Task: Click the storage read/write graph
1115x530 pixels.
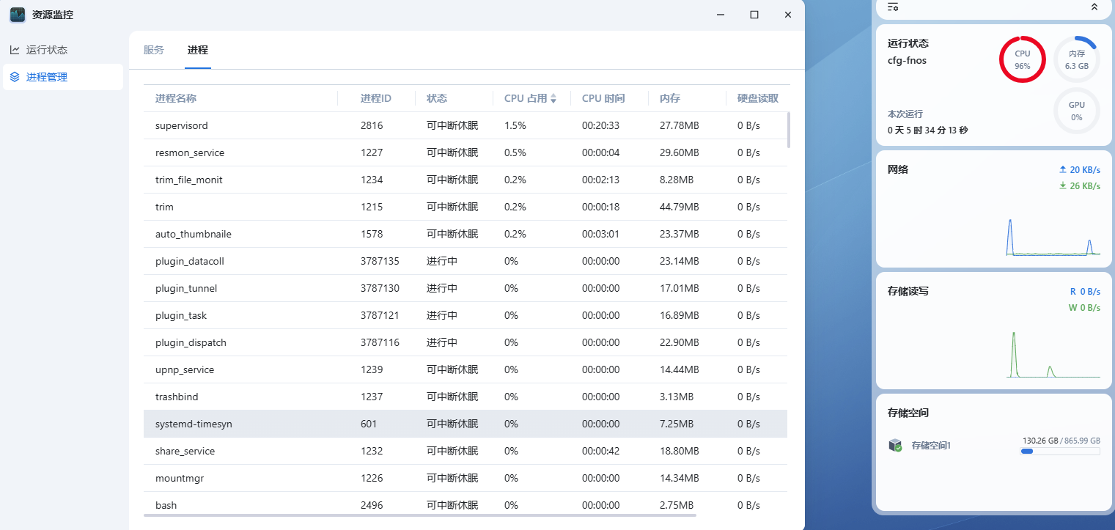Action: pyautogui.click(x=1053, y=354)
